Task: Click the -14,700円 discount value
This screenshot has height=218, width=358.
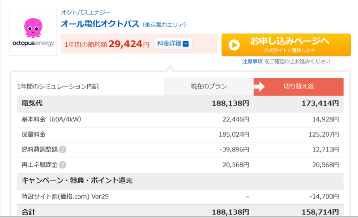Action: pyautogui.click(x=324, y=197)
